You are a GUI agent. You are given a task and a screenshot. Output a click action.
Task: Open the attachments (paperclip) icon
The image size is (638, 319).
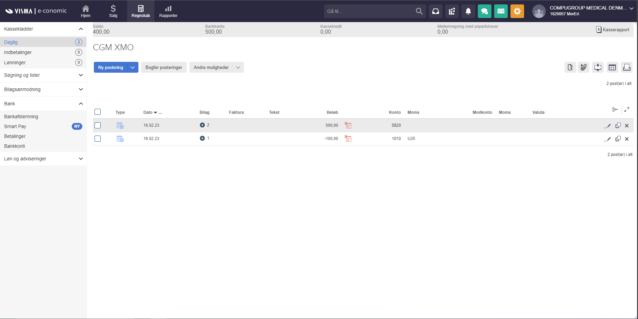[x=584, y=67]
